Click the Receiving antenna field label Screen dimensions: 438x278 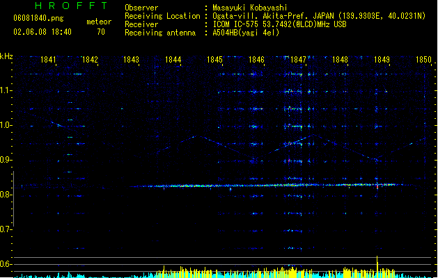[160, 33]
